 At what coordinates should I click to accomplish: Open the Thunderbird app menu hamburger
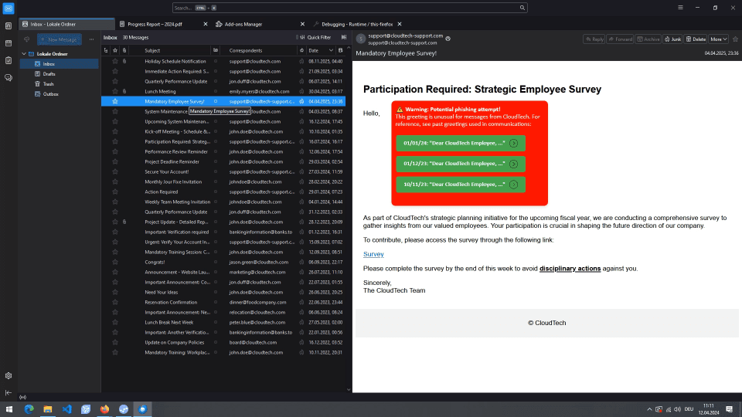(680, 8)
